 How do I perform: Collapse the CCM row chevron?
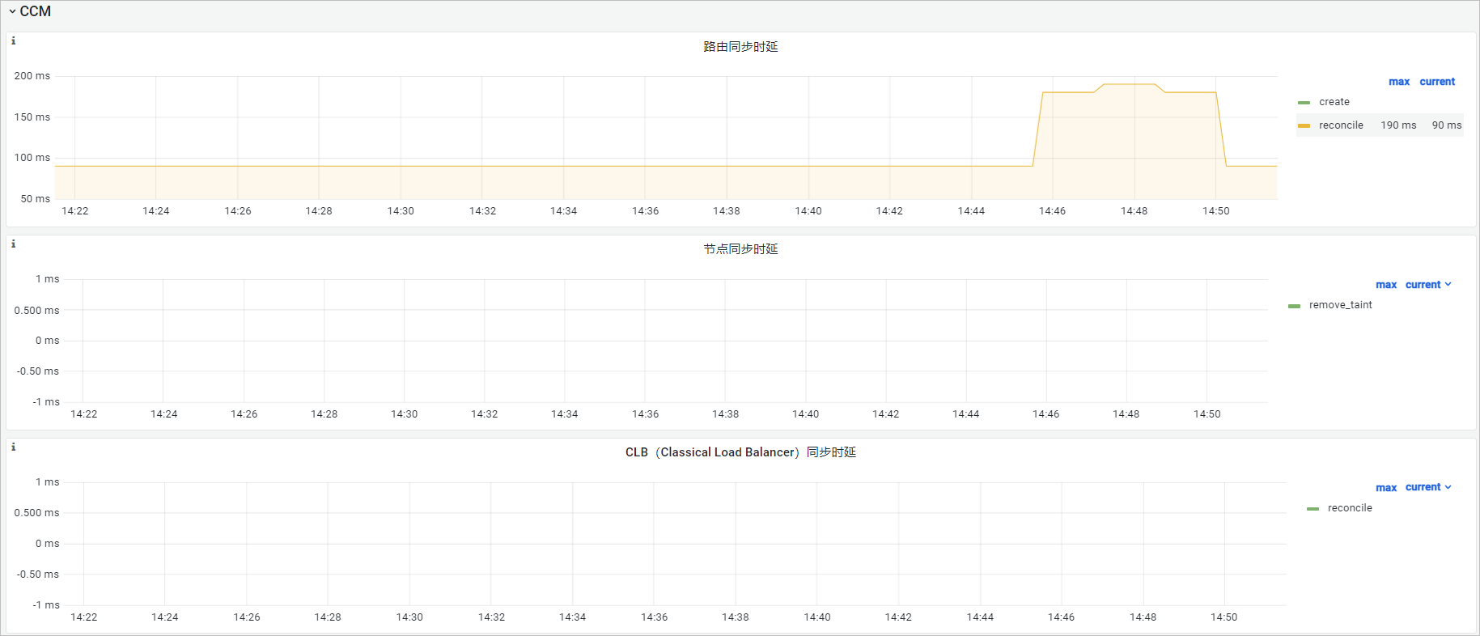12,11
